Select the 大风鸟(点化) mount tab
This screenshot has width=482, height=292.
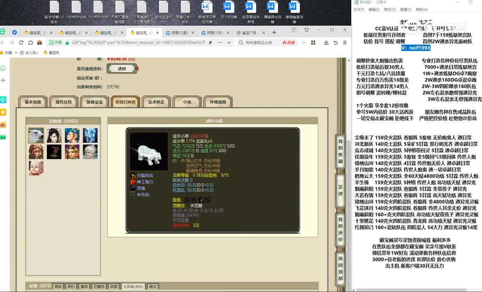coord(133,286)
